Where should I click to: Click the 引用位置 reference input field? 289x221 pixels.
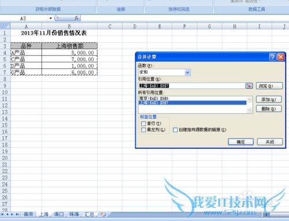click(x=192, y=86)
